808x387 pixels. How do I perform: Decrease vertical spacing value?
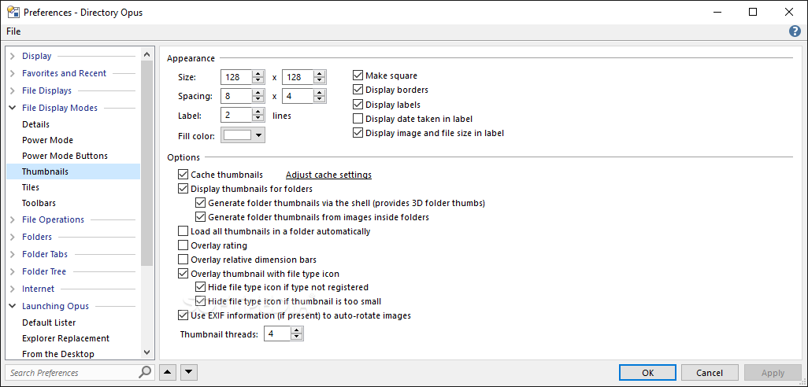[320, 99]
